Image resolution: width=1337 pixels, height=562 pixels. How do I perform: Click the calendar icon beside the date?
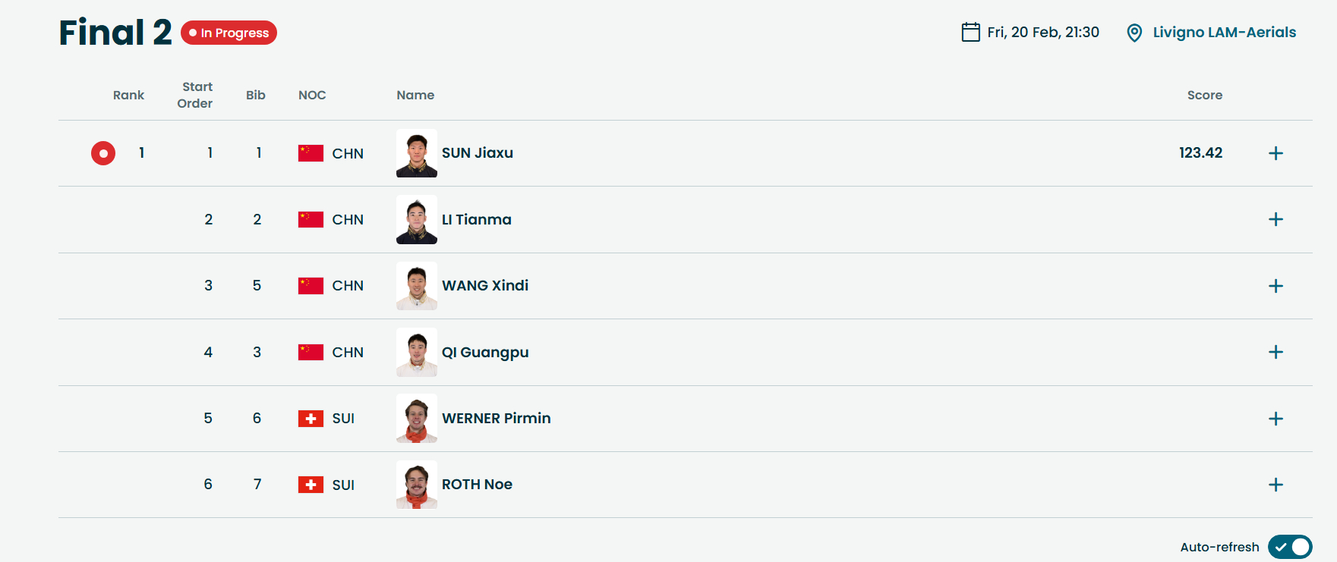coord(970,32)
